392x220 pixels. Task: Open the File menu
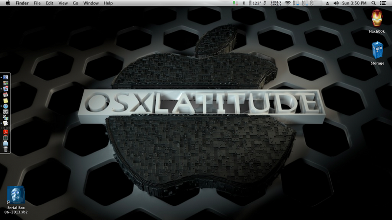click(x=37, y=3)
